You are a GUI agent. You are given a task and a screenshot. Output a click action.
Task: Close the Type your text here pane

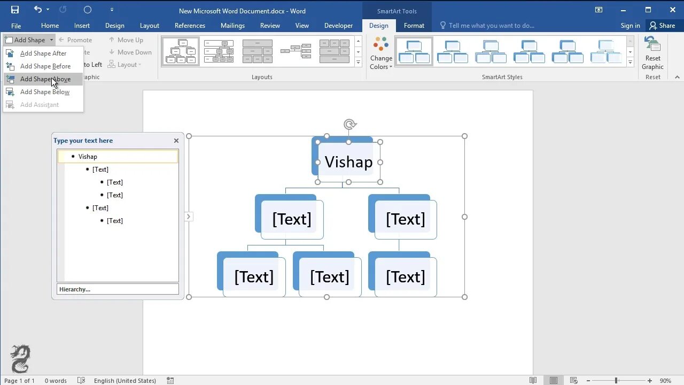click(x=176, y=141)
